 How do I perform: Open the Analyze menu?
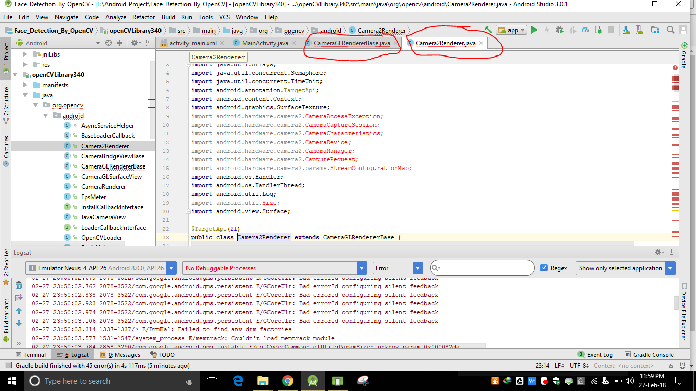click(116, 17)
